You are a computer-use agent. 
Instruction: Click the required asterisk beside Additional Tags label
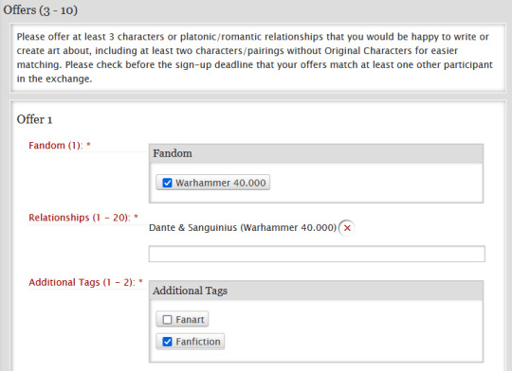click(x=140, y=282)
